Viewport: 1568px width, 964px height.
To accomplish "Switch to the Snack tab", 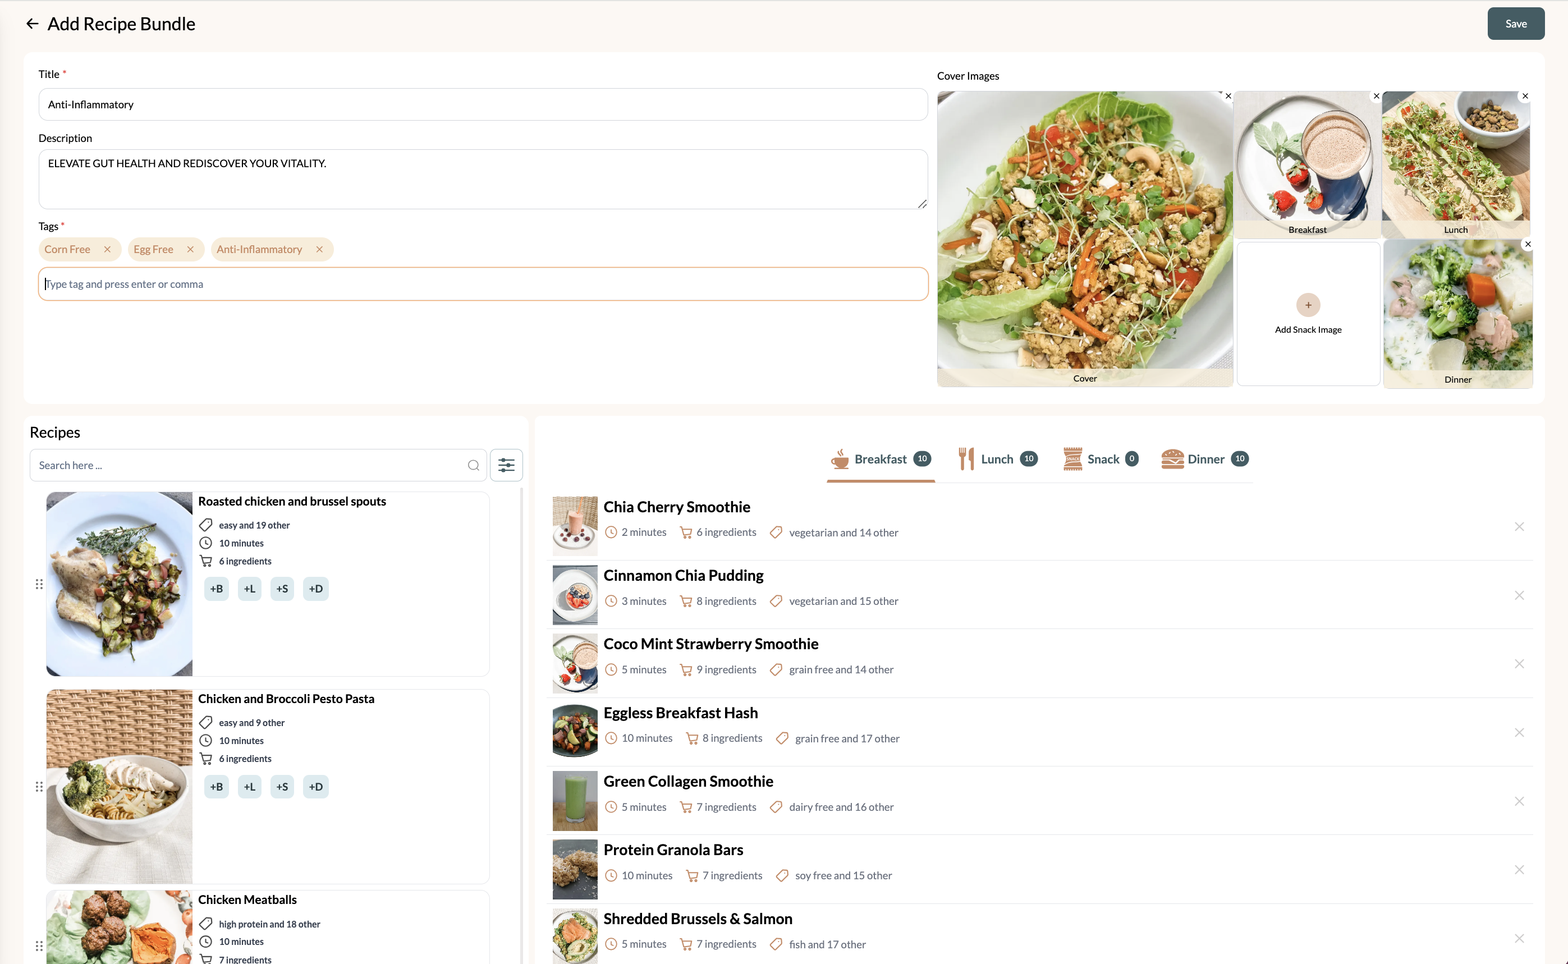I will [x=1102, y=458].
